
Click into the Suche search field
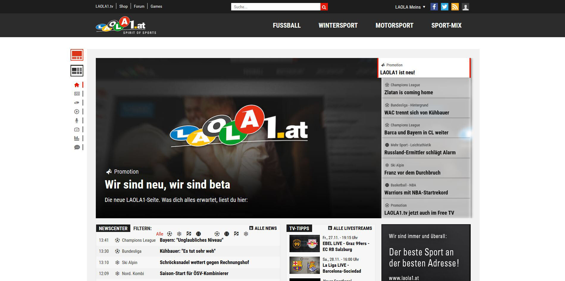click(276, 7)
